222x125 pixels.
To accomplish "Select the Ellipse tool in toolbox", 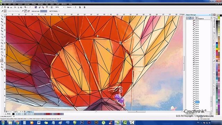I will tap(2, 37).
